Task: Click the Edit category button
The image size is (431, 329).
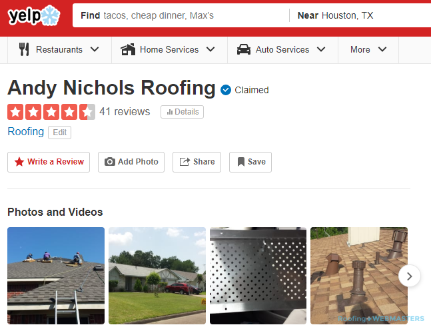Action: (60, 133)
